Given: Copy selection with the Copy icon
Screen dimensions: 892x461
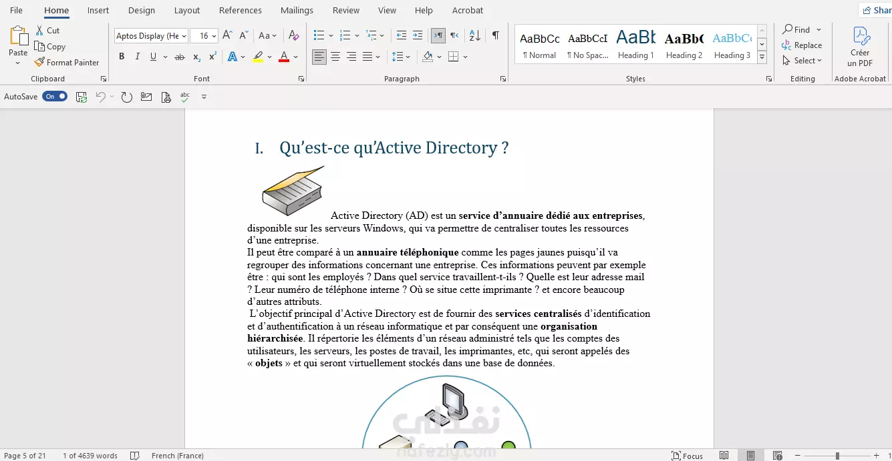Looking at the screenshot, I should click(39, 47).
